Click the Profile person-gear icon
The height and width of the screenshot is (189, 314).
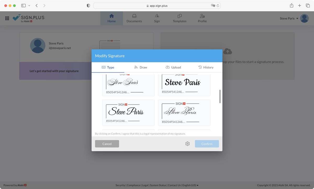[x=202, y=16]
